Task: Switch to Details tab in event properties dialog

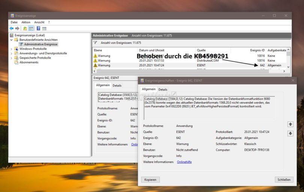Action: pyautogui.click(x=163, y=90)
